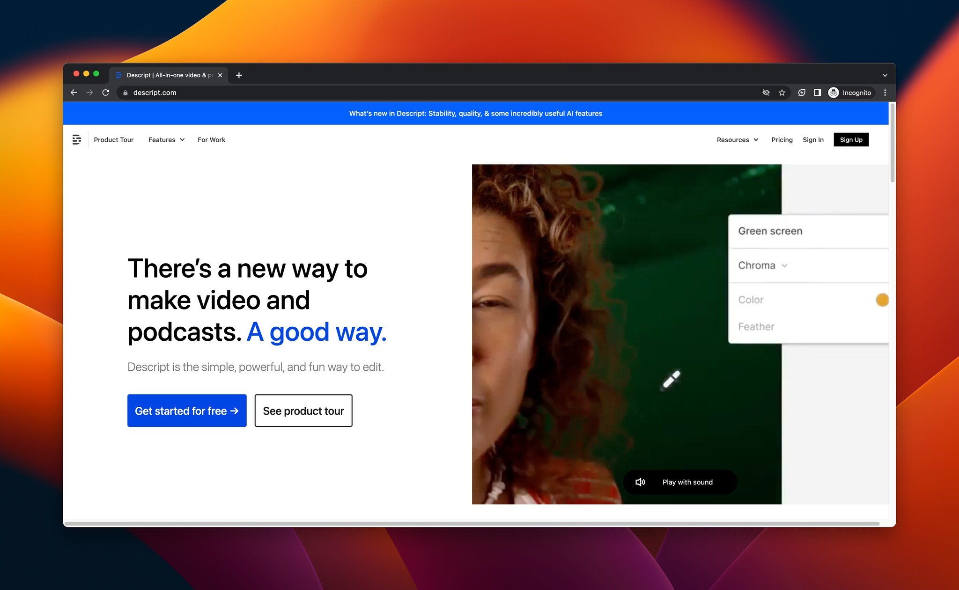Screen dimensions: 959x590
Task: Click the horizontal scrollbar at bottom
Action: (472, 523)
